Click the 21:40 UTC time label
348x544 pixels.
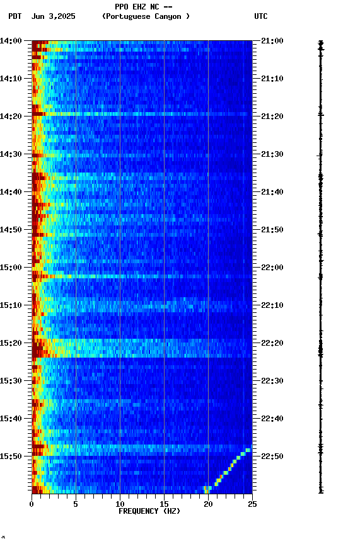pos(272,192)
